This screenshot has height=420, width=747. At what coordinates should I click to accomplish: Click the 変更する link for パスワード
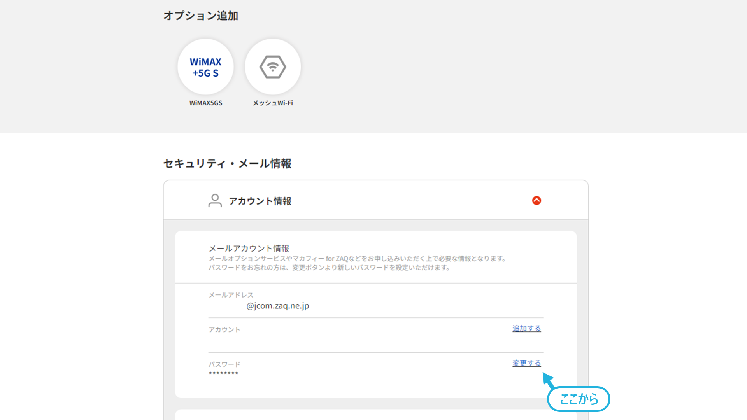coord(526,363)
